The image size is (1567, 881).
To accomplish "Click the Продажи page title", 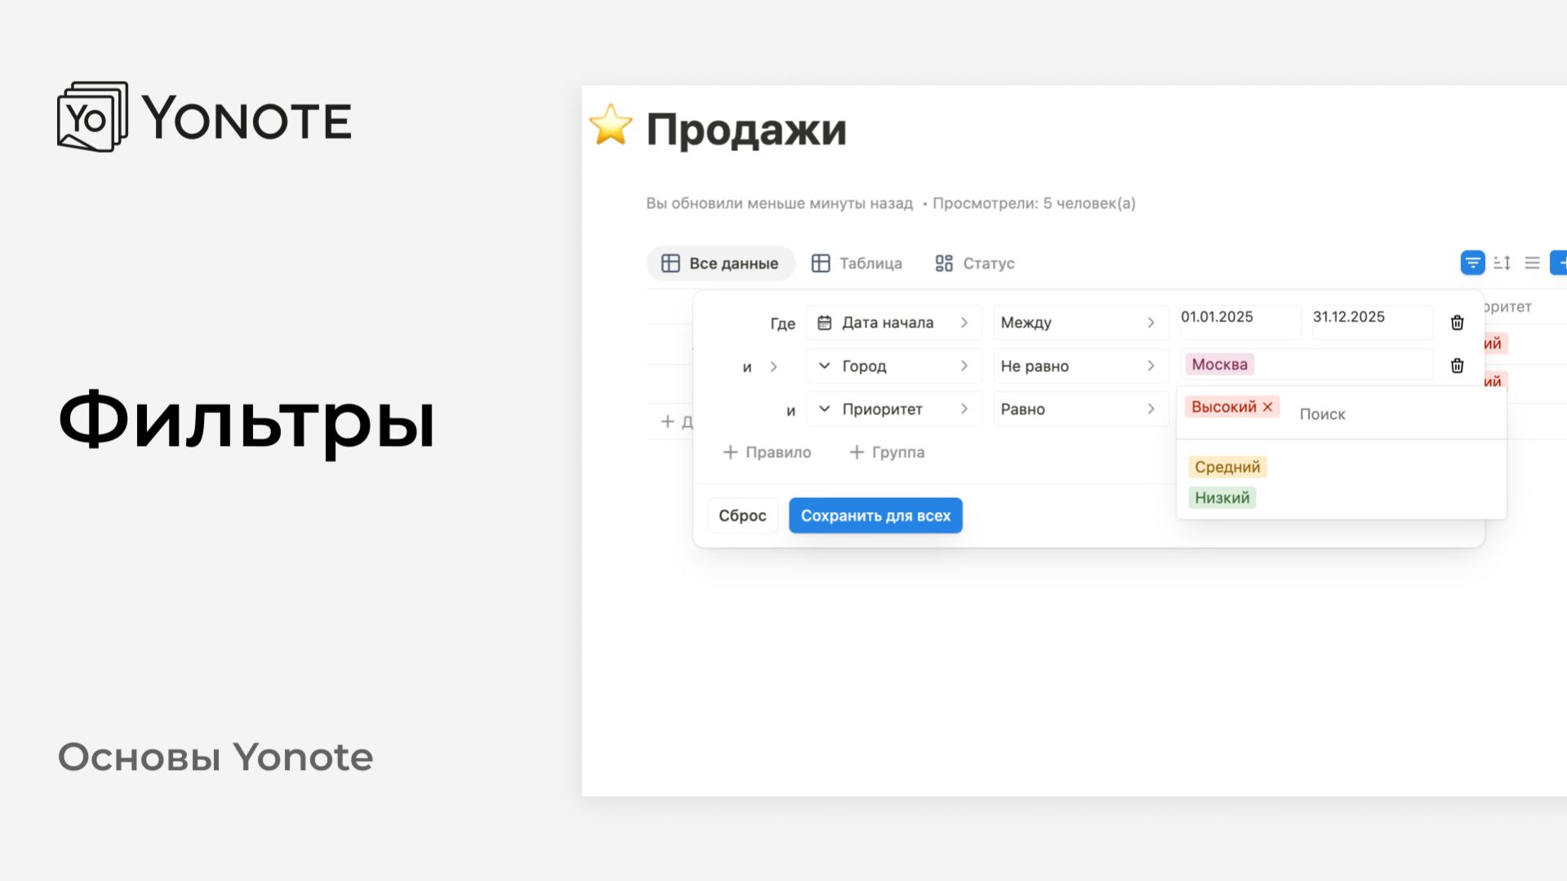I will tap(746, 129).
